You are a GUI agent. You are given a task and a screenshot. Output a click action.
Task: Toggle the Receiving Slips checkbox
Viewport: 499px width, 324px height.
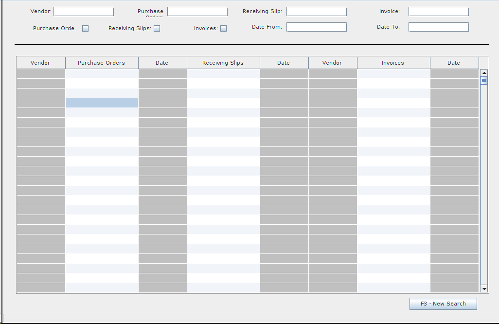[x=157, y=29]
